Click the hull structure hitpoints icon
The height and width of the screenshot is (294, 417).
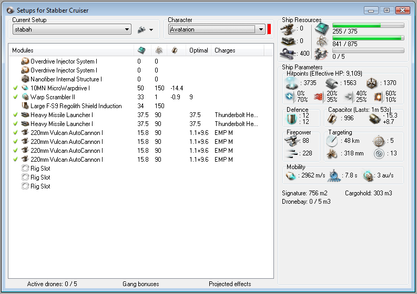coord(372,82)
